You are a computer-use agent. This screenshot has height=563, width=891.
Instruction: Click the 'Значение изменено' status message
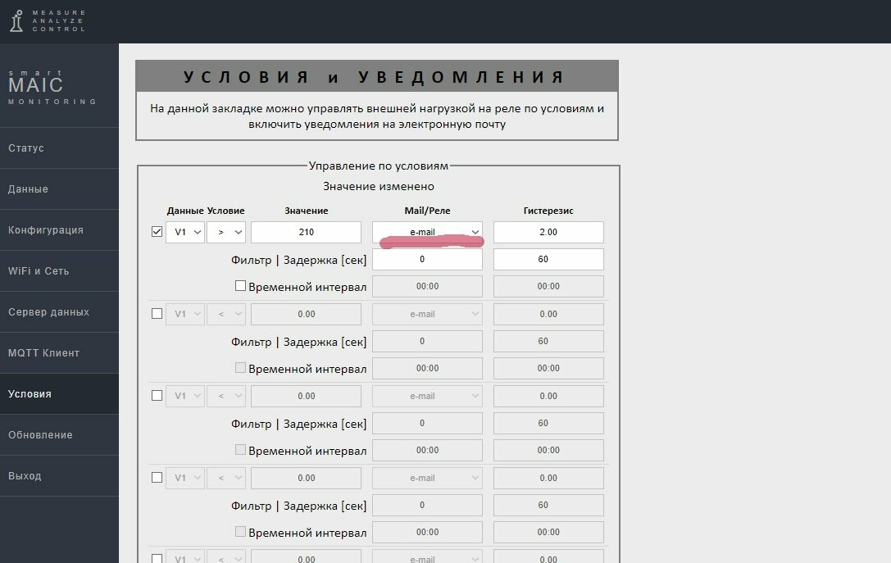tap(379, 186)
